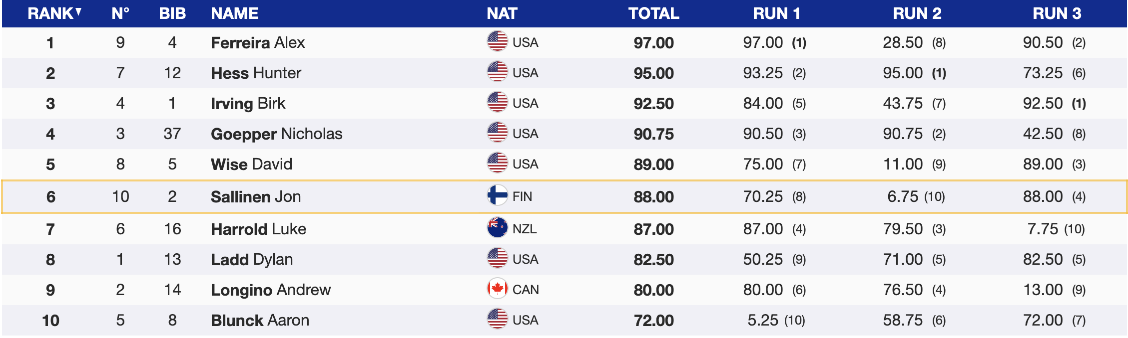Sort by the RANK column arrow
This screenshot has width=1128, height=338.
tap(78, 12)
